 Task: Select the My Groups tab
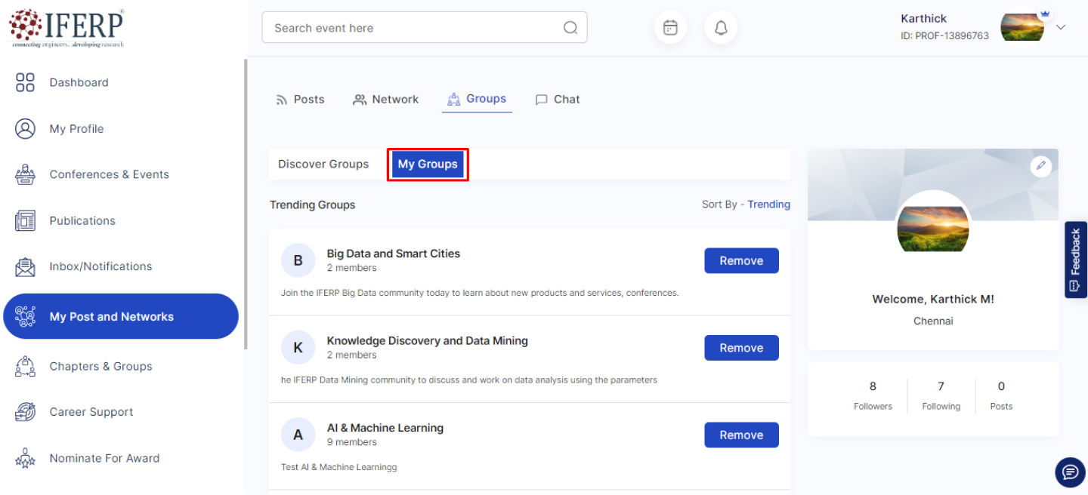428,164
